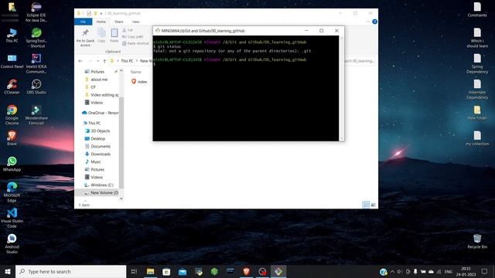
Task: Open recent locations dropdown in Explorer
Action: pos(98,61)
